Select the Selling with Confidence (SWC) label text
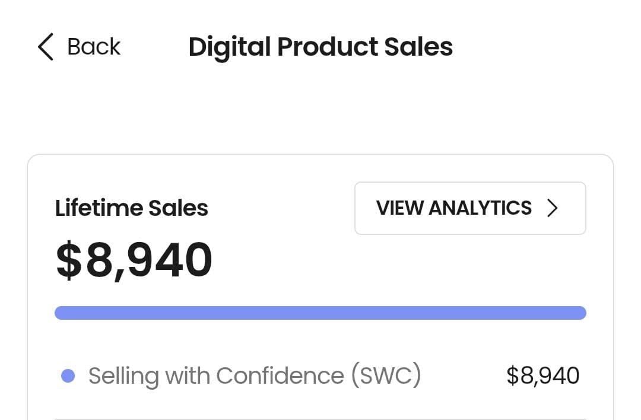The image size is (641, 420). coord(255,374)
